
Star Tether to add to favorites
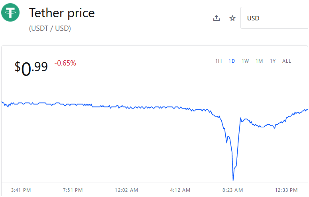click(x=232, y=18)
